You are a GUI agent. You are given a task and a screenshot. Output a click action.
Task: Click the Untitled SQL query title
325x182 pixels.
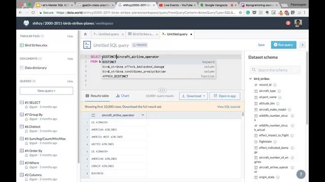coord(111,45)
